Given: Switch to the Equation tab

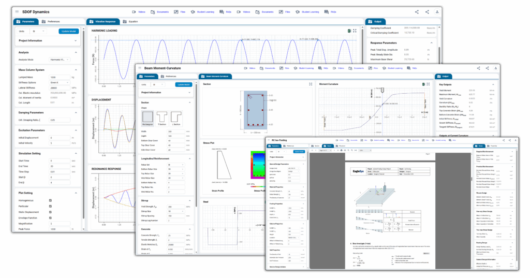Looking at the screenshot, I should [x=131, y=22].
